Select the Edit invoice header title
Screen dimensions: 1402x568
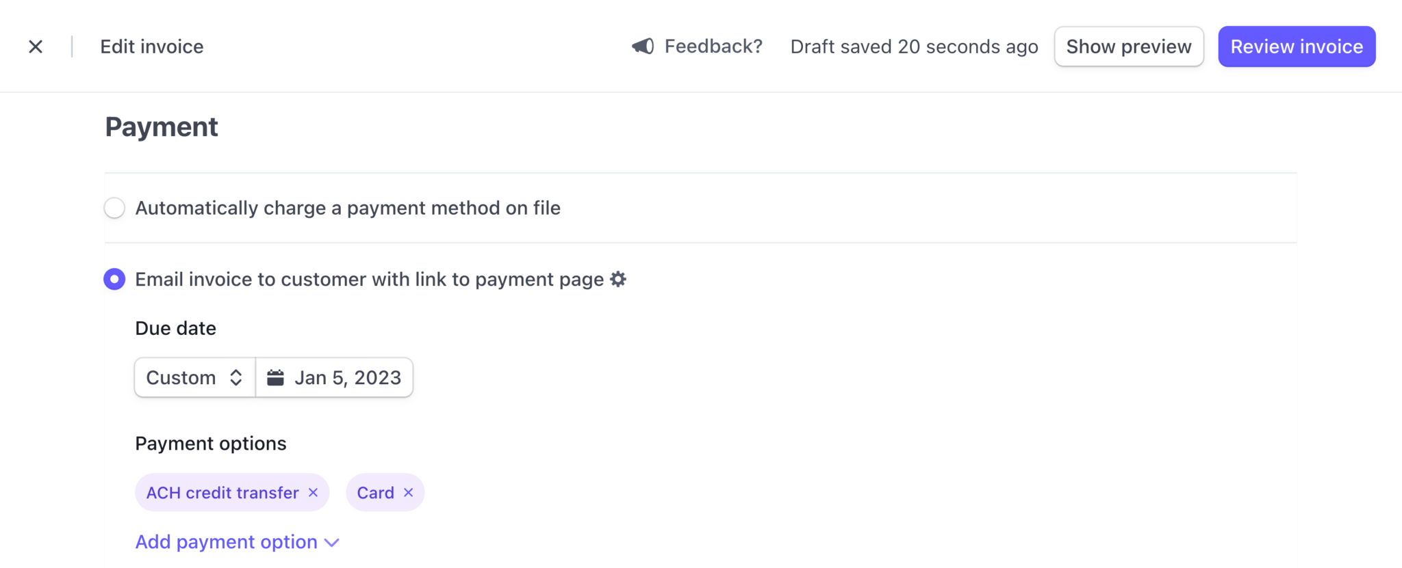tap(151, 46)
